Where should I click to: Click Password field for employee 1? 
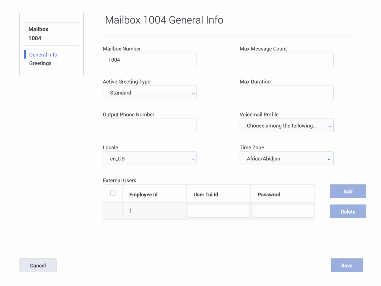point(283,211)
